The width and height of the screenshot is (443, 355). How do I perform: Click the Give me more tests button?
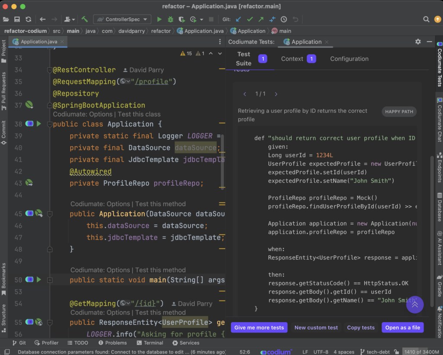click(259, 327)
